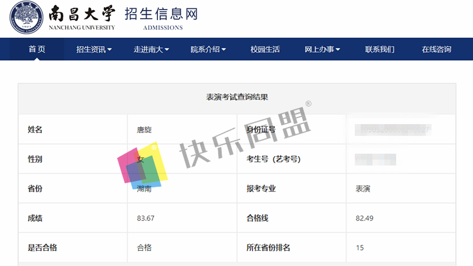Viewport: 473px width, 266px height.
Task: Click the blurred 考生号 value field
Action: (375, 159)
